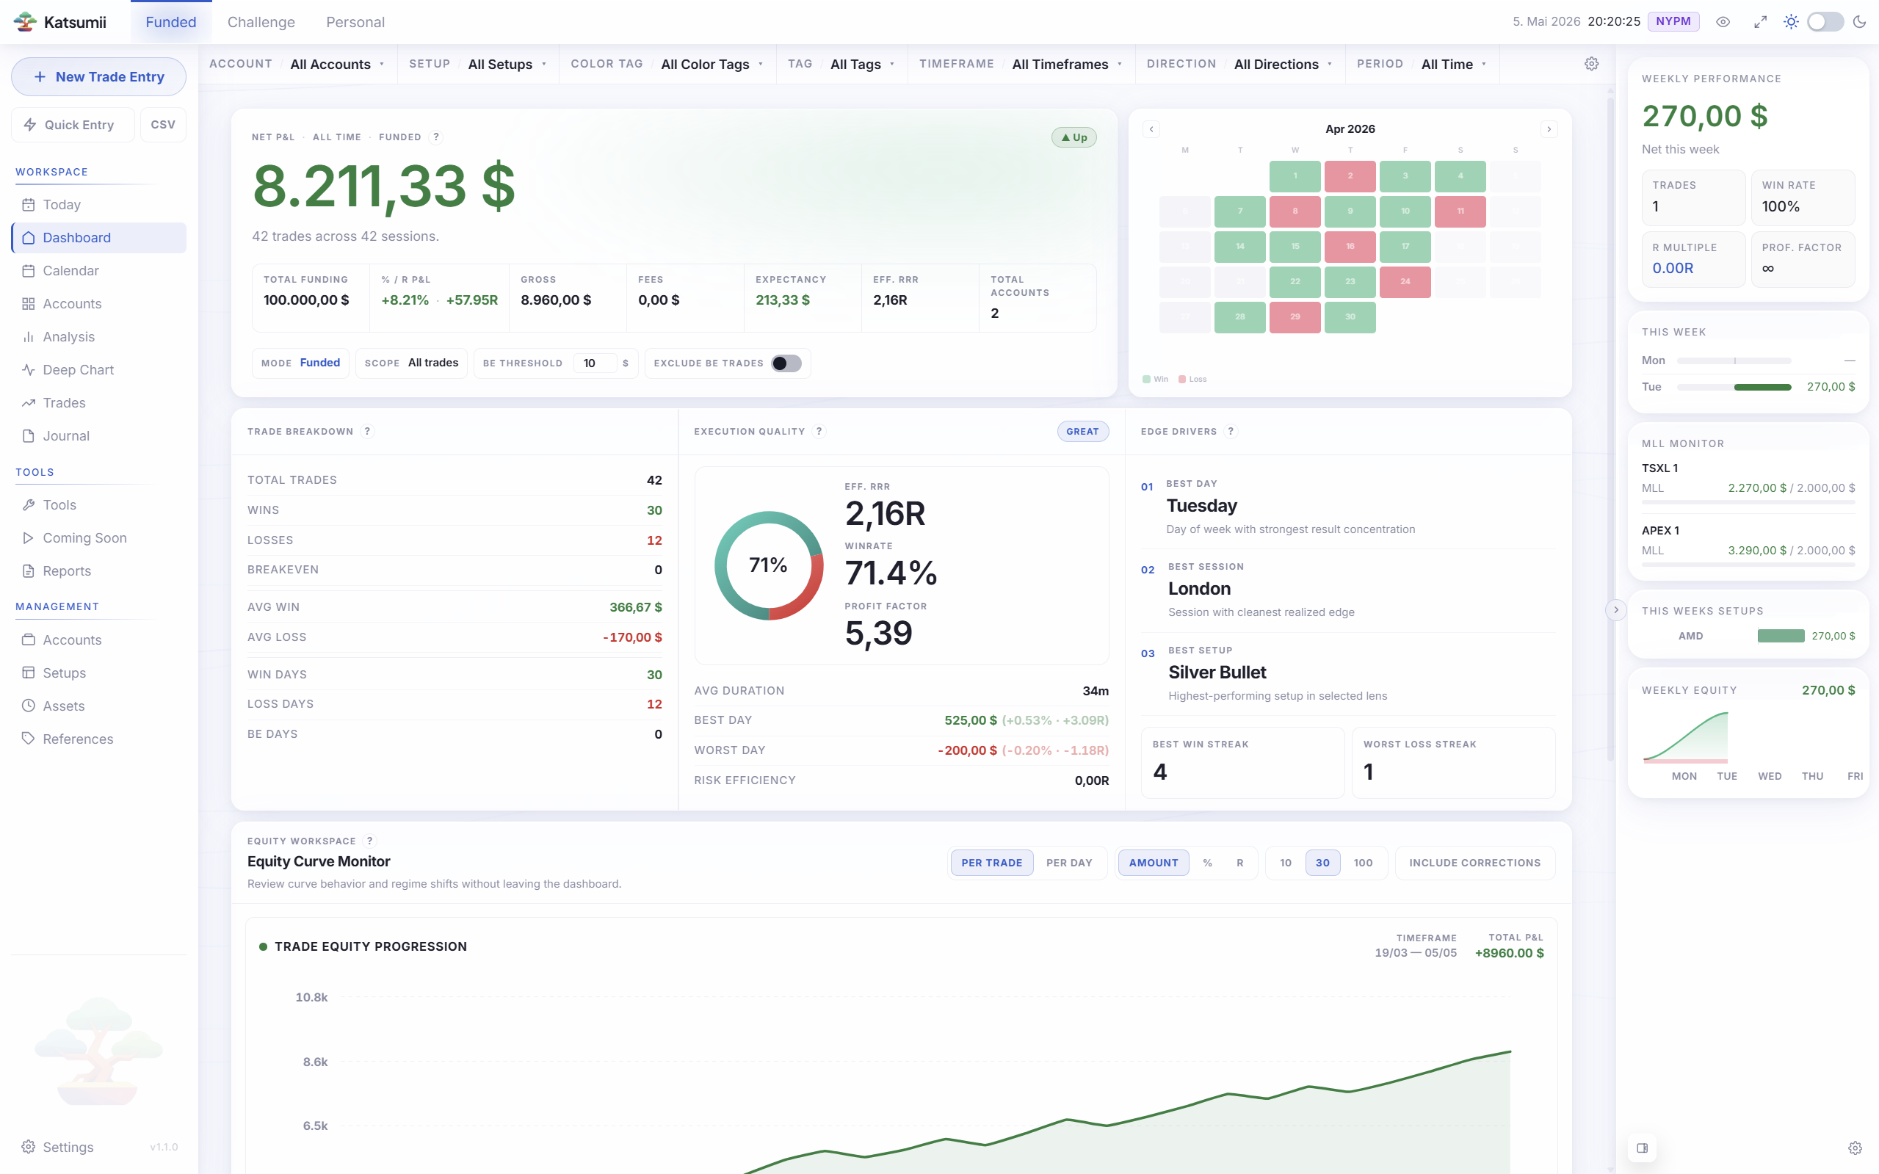The width and height of the screenshot is (1879, 1174).
Task: Switch to the Challenge tab
Action: pyautogui.click(x=261, y=22)
